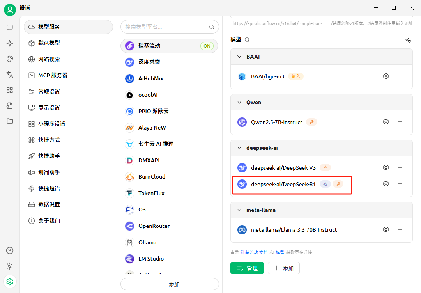Go to 常规设置
Image resolution: width=421 pixels, height=293 pixels.
[x=69, y=92]
